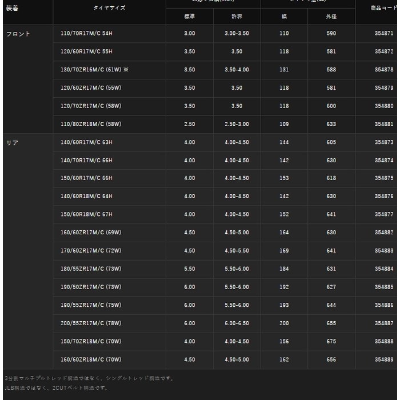Select tire size 180/55ZR17M/C (73W)
Image resolution: width=400 pixels, height=400 pixels.
point(91,269)
